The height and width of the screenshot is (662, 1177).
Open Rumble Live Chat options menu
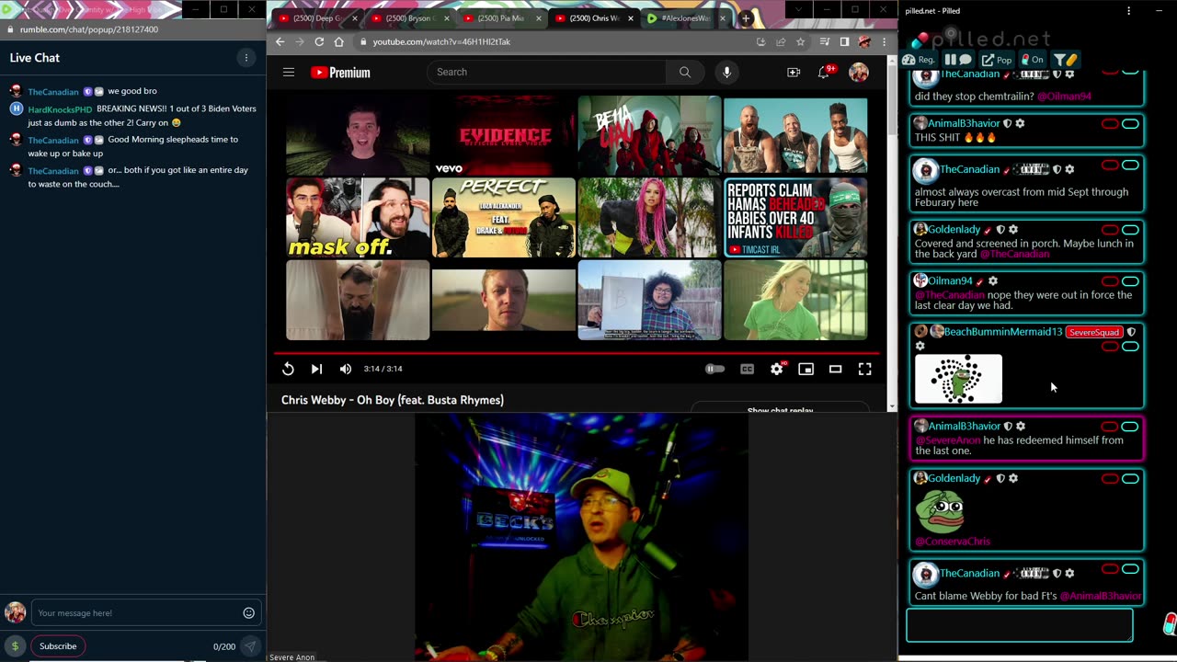pyautogui.click(x=246, y=58)
